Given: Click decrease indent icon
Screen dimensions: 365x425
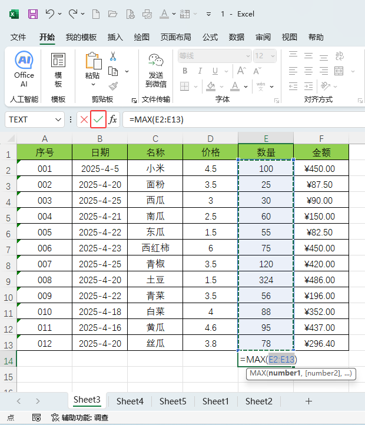Looking at the screenshot, I should pos(293,86).
